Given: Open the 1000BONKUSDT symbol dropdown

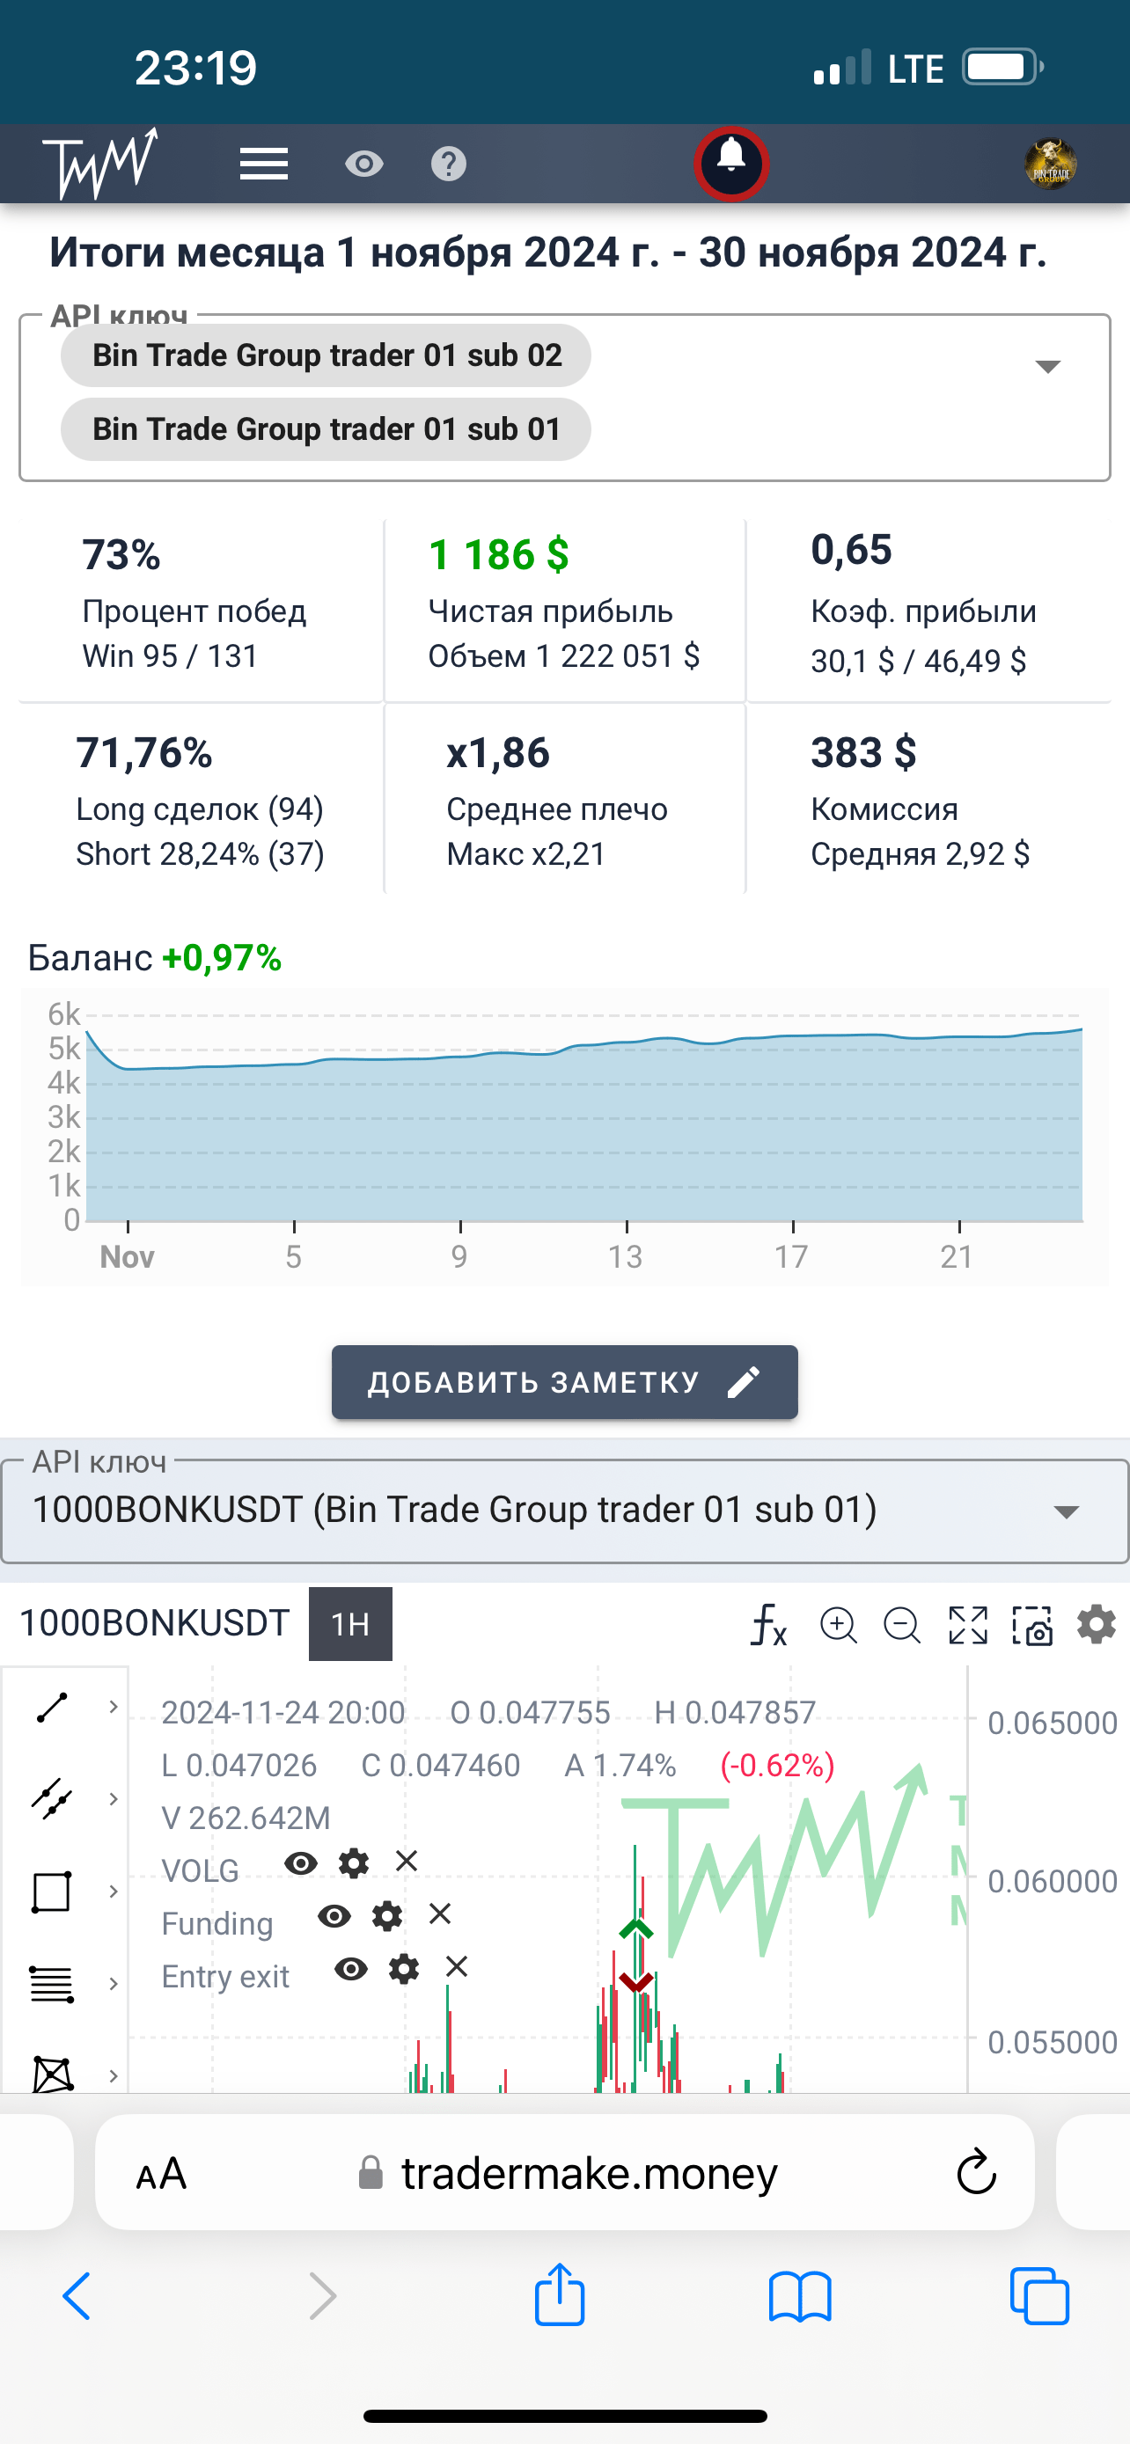Looking at the screenshot, I should (x=1067, y=1511).
